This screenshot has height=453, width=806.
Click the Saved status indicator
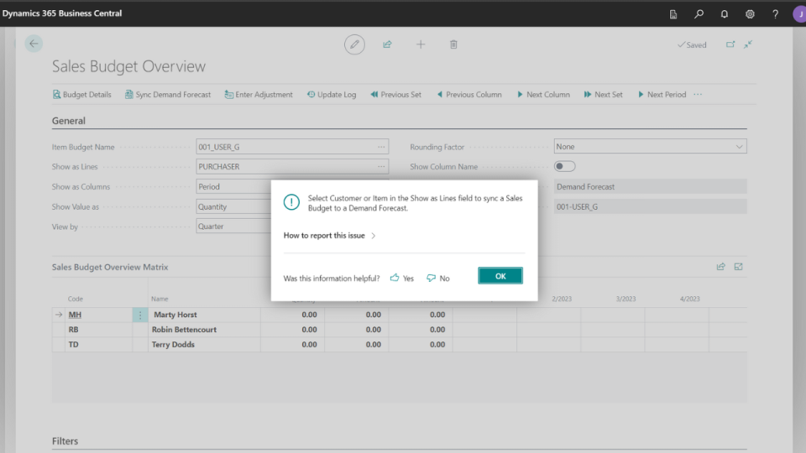[x=692, y=45]
